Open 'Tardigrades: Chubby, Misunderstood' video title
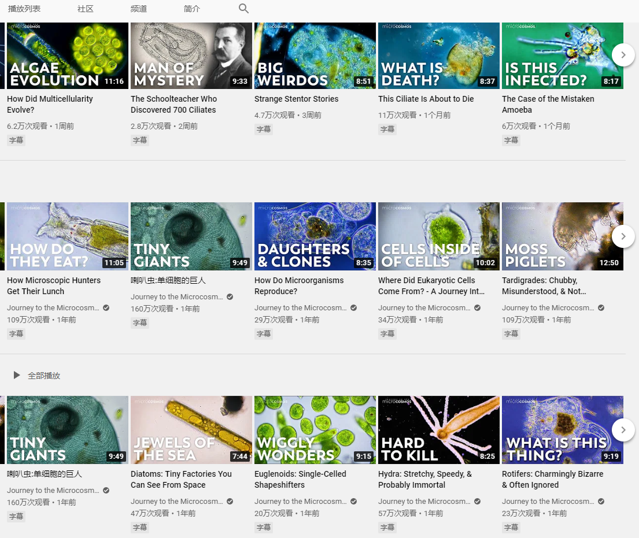Image resolution: width=639 pixels, height=538 pixels. (x=544, y=286)
